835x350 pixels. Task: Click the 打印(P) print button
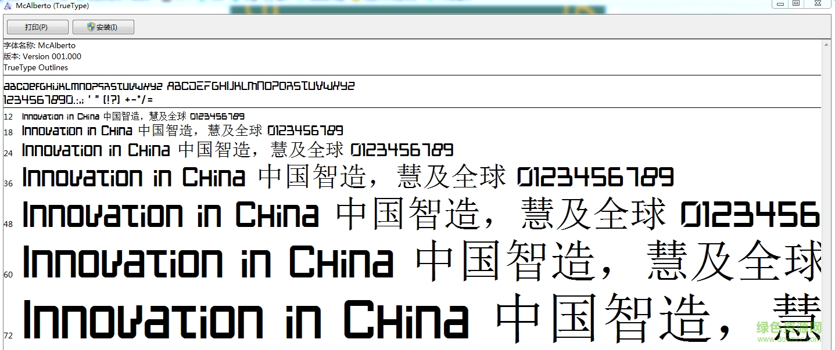(37, 27)
